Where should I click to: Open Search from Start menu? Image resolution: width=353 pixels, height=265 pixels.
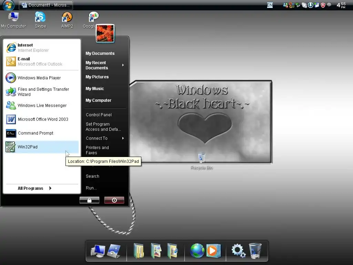click(92, 176)
